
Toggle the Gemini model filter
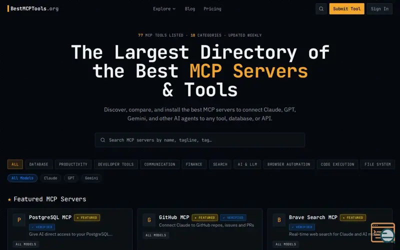tap(91, 178)
